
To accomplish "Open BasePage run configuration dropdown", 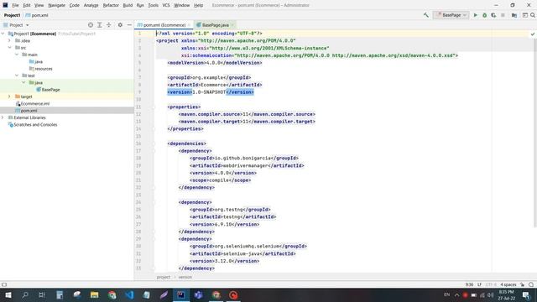I will click(x=451, y=15).
